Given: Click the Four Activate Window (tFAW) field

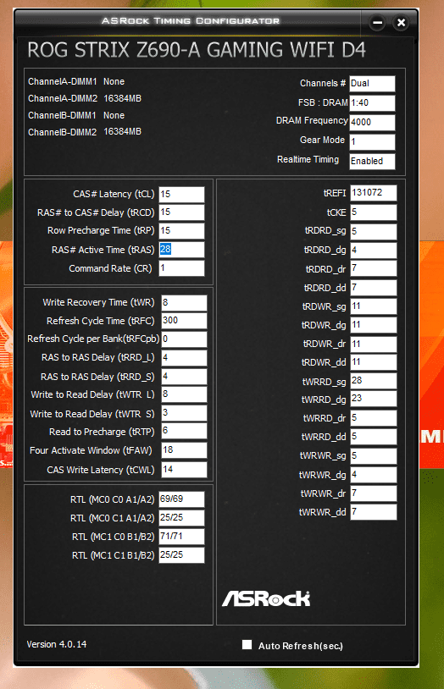Looking at the screenshot, I should point(184,450).
